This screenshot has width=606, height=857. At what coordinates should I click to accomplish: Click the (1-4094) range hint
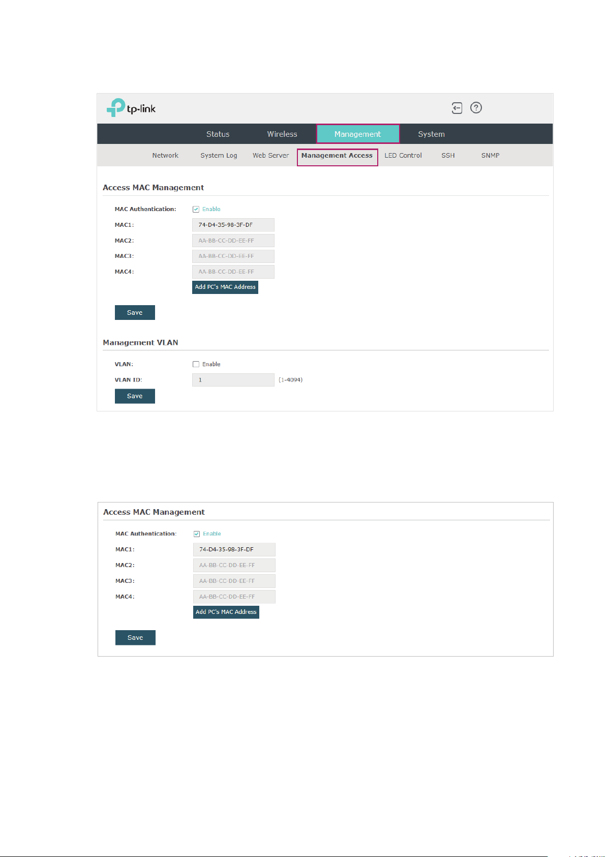coord(290,380)
